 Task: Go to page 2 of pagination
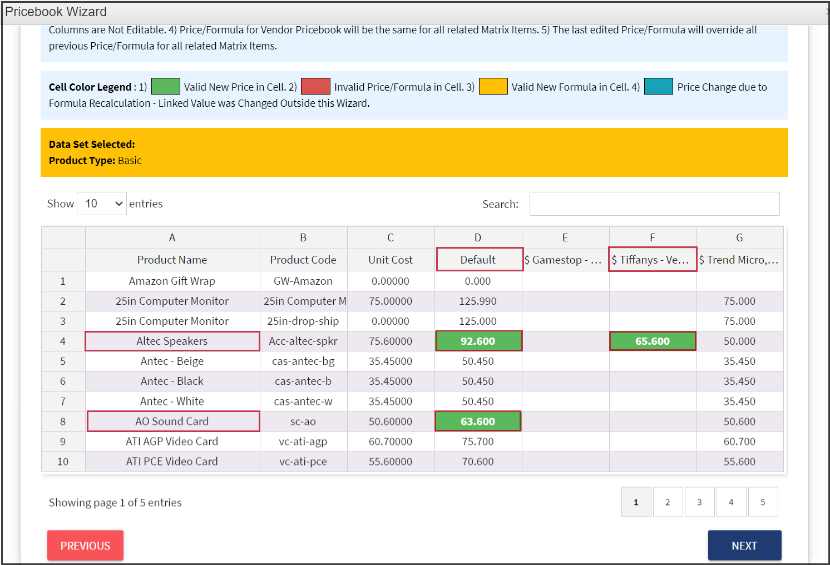tap(668, 502)
